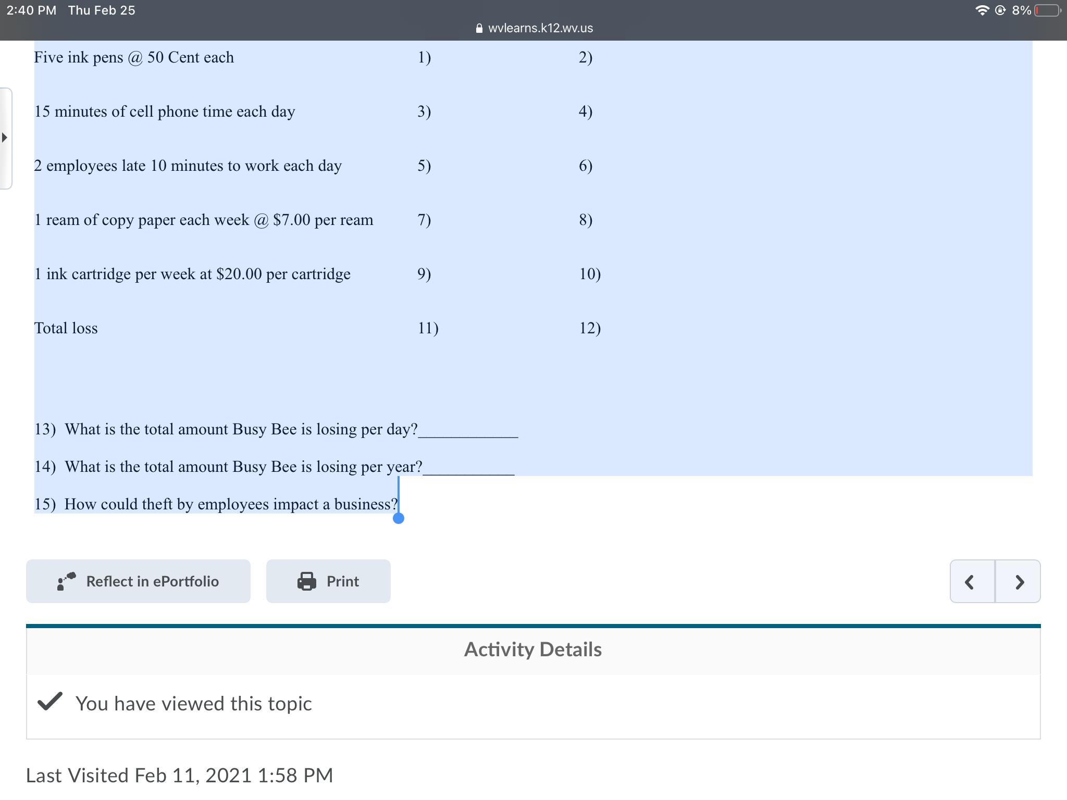Click the printer icon on Print button

point(306,581)
